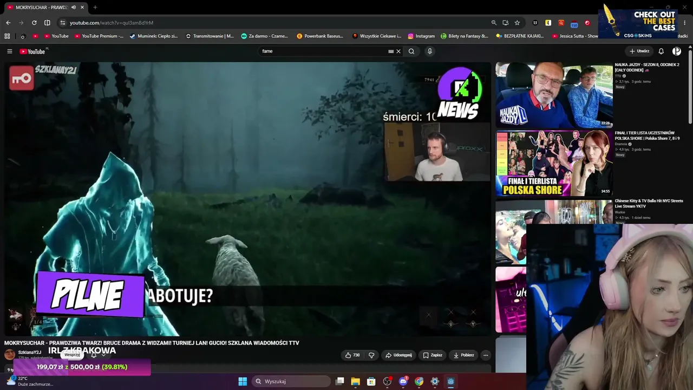
Task: Open the Wszystkie Ciekawe bookmark
Action: point(377,36)
